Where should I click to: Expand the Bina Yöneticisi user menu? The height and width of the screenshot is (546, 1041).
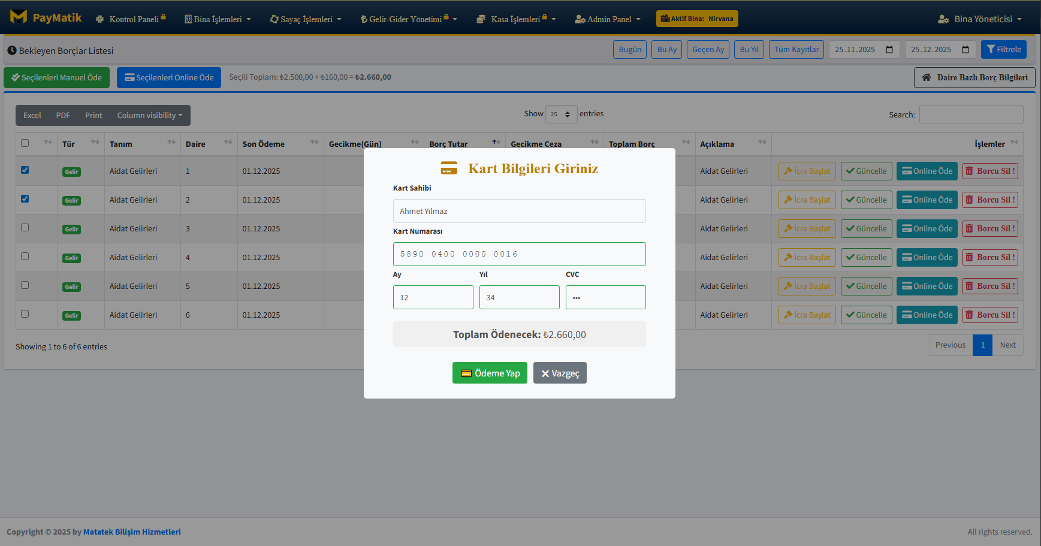(980, 19)
